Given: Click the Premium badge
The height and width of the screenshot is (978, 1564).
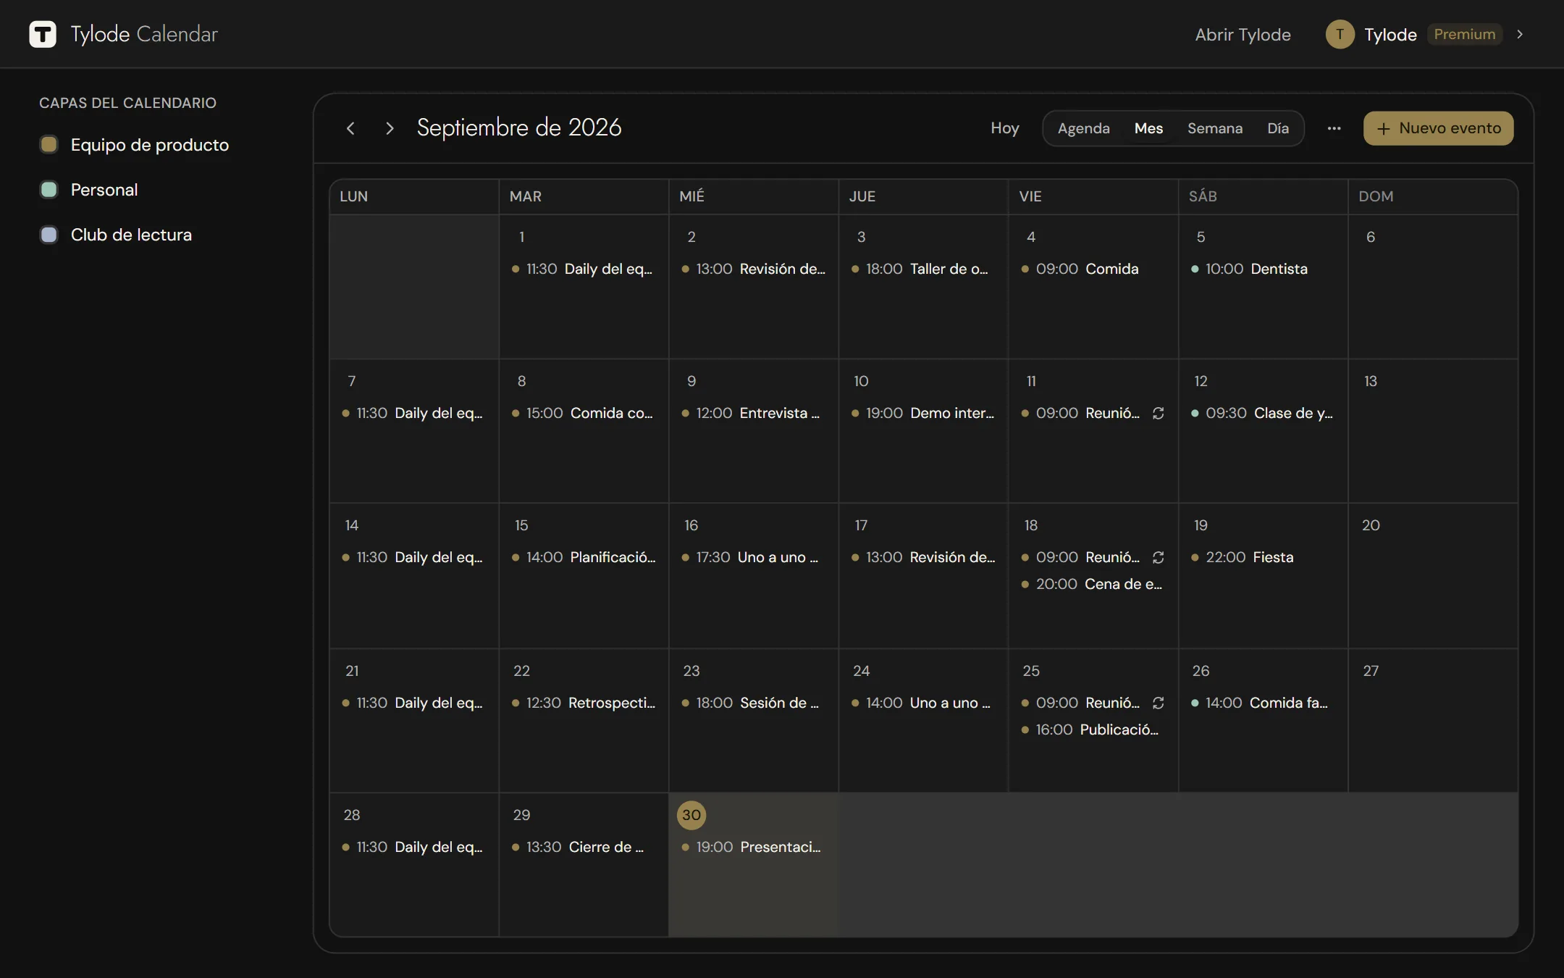Looking at the screenshot, I should point(1464,34).
